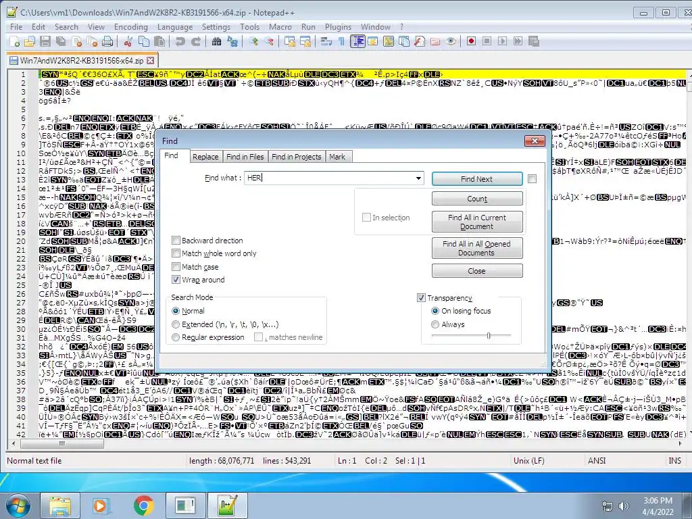Toggle the Monitoring eye icon
The image size is (692, 519).
(451, 41)
